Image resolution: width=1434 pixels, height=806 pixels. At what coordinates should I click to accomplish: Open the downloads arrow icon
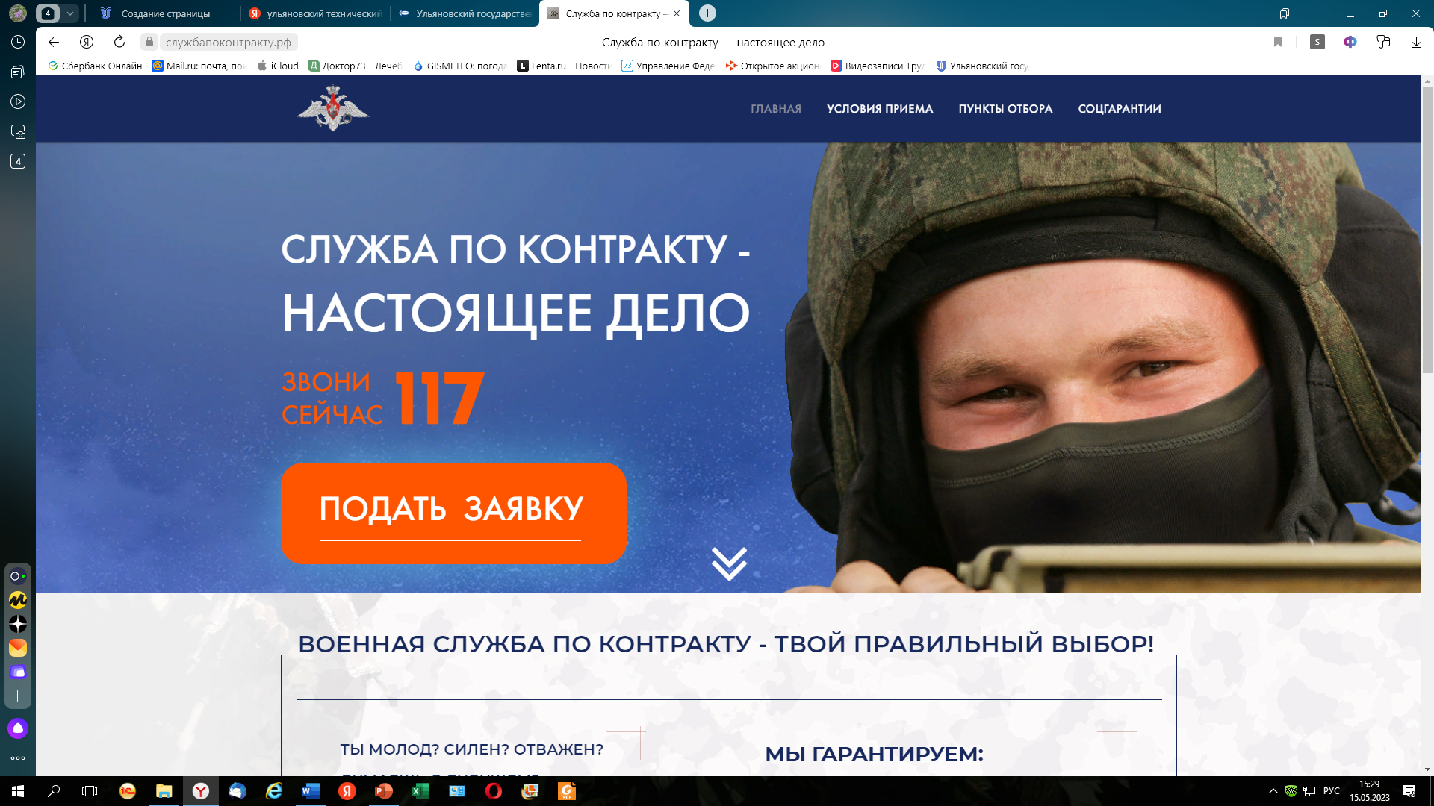(x=1416, y=42)
